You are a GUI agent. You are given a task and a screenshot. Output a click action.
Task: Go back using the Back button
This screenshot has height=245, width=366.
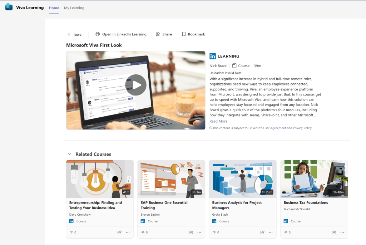74,35
